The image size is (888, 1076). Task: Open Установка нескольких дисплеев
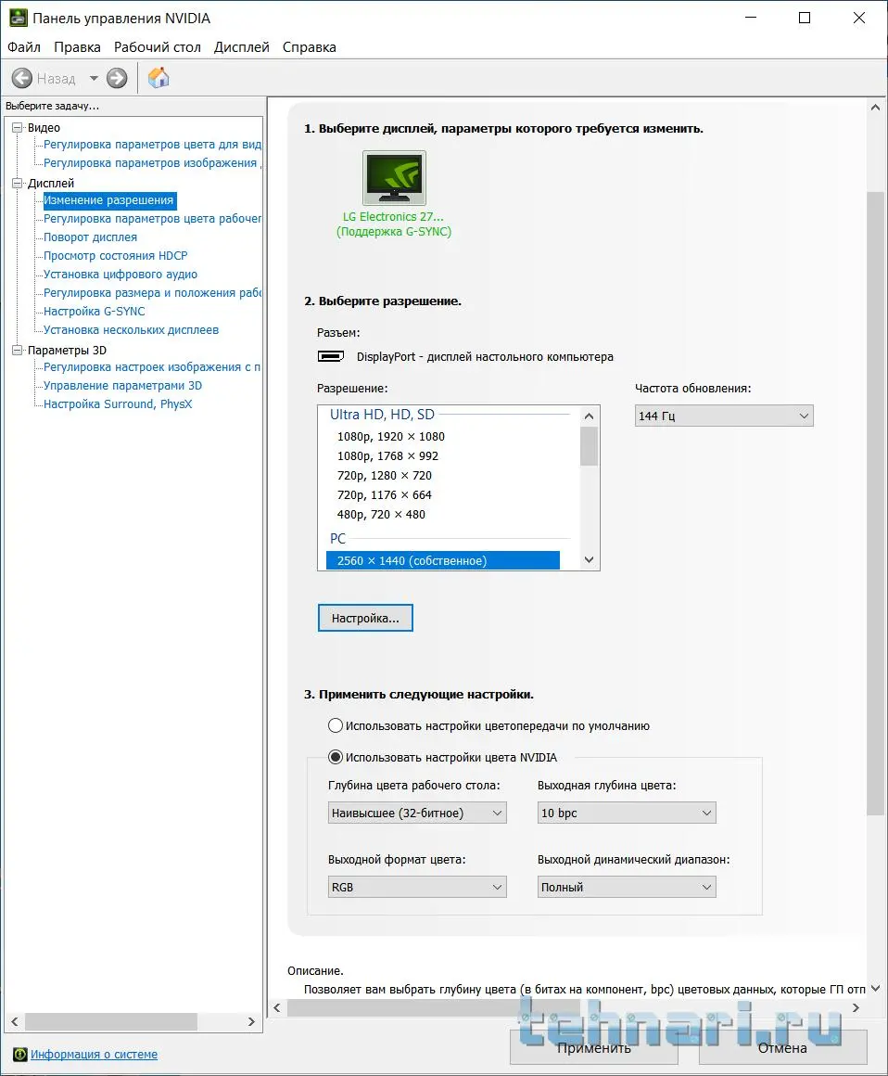coord(131,329)
